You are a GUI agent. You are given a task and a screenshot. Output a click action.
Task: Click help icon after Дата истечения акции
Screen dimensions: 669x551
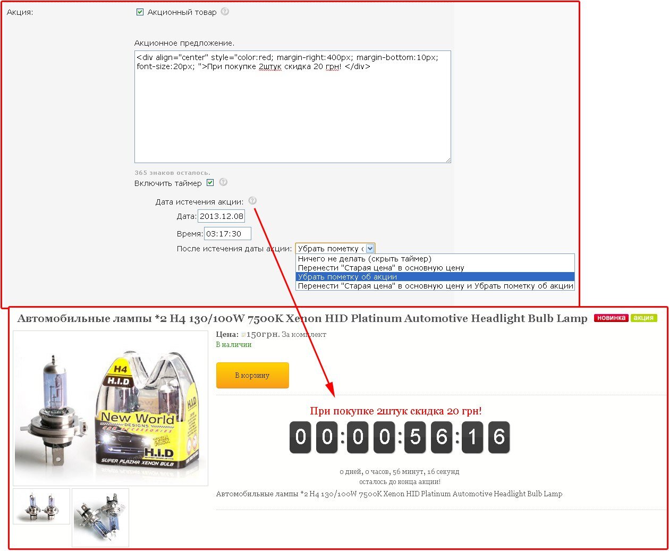pyautogui.click(x=252, y=201)
